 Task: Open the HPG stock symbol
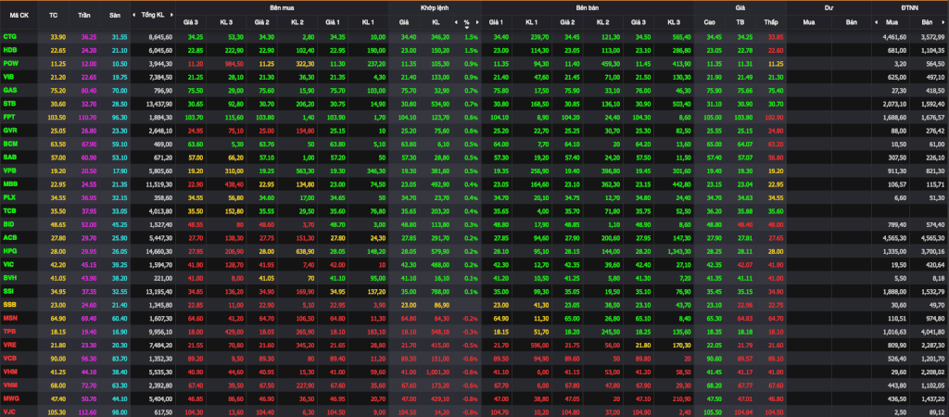pos(9,250)
